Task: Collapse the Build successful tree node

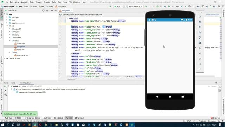Action: click(9, 86)
